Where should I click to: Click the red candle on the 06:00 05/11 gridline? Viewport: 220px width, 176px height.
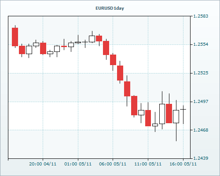pyautogui.click(x=113, y=60)
